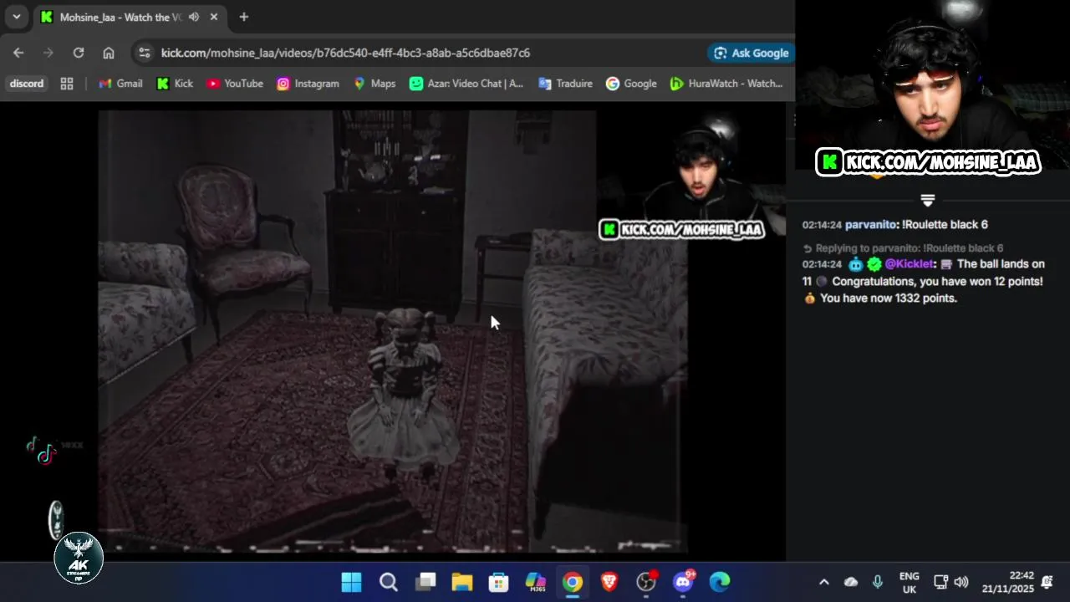Open the clock showing 22:42

pyautogui.click(x=1007, y=583)
